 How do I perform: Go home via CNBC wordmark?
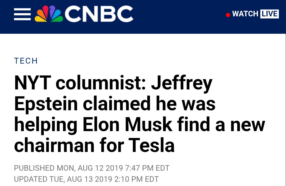point(99,14)
